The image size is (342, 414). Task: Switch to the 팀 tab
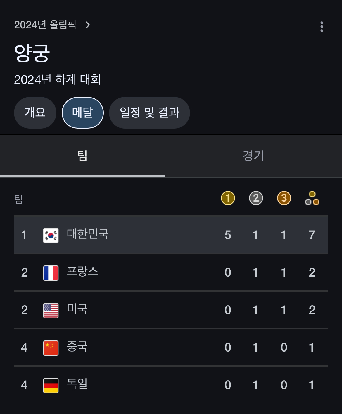82,156
